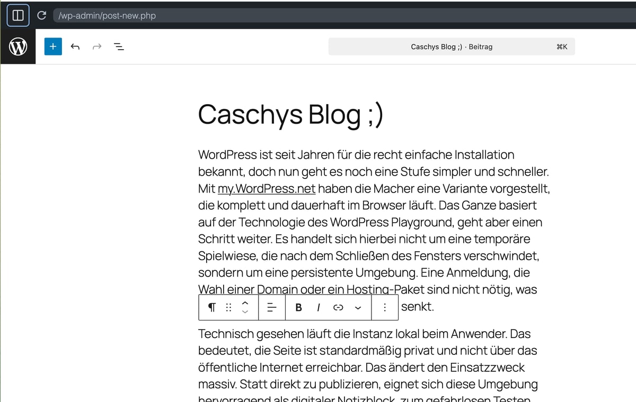Open the text alignment dropdown
Screen dimensions: 636x402
pyautogui.click(x=271, y=307)
